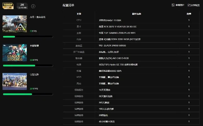Open the ARK Survival Evolved game thumbnail
Screen dimensions: 203x126
click(x=15, y=24)
